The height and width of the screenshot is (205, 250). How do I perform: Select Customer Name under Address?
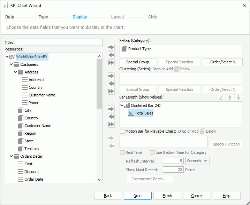(42, 95)
